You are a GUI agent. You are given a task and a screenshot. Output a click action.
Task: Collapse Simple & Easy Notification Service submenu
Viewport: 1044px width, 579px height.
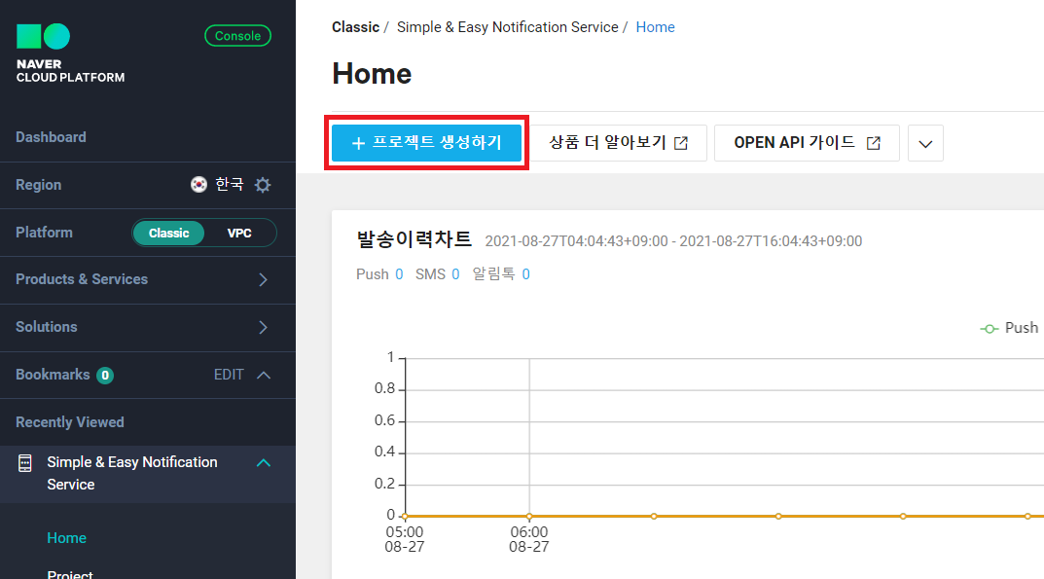[x=264, y=462]
